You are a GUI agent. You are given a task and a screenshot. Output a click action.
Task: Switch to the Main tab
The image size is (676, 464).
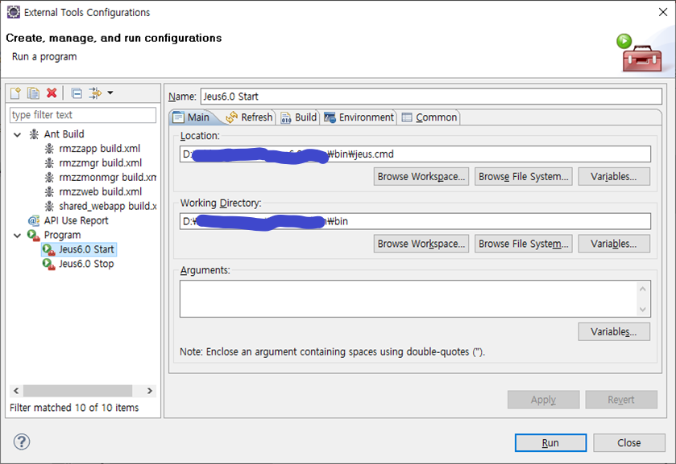click(x=192, y=117)
